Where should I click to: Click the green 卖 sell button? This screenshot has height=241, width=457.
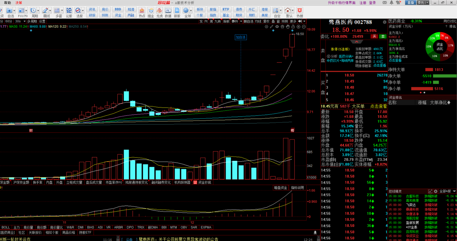click(x=383, y=36)
